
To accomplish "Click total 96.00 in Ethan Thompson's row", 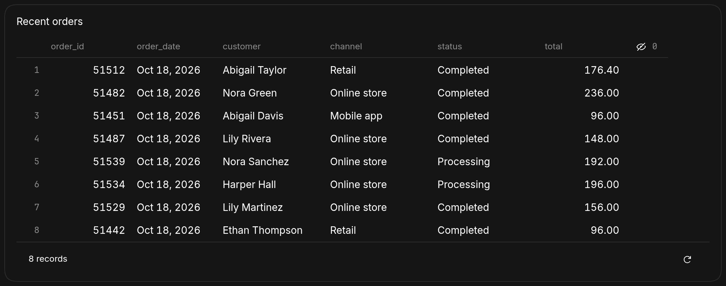I will click(605, 230).
